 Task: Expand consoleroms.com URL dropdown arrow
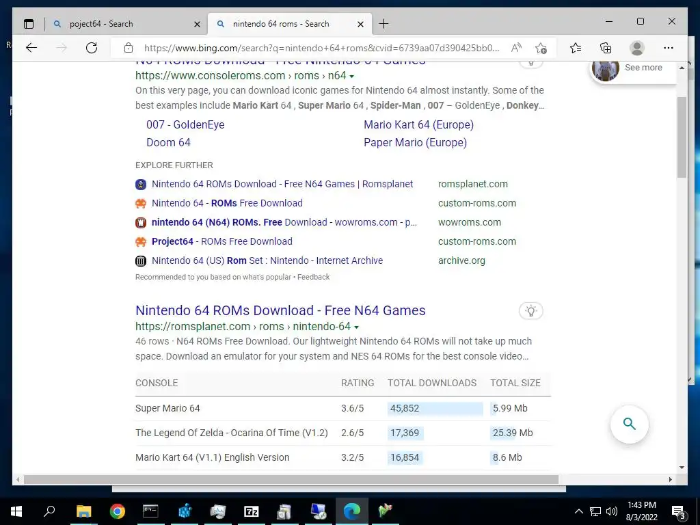point(352,77)
